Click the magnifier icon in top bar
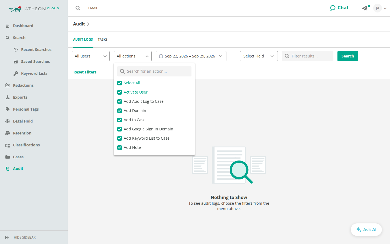The image size is (390, 244). click(78, 8)
